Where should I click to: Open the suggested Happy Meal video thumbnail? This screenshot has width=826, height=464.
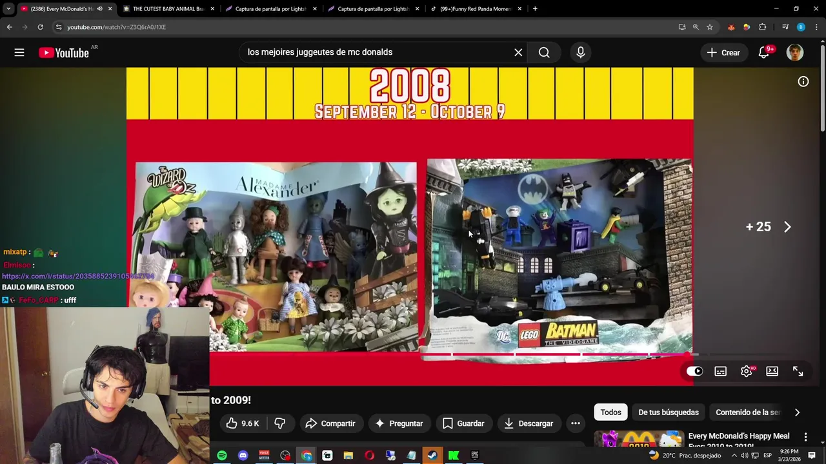[639, 440]
